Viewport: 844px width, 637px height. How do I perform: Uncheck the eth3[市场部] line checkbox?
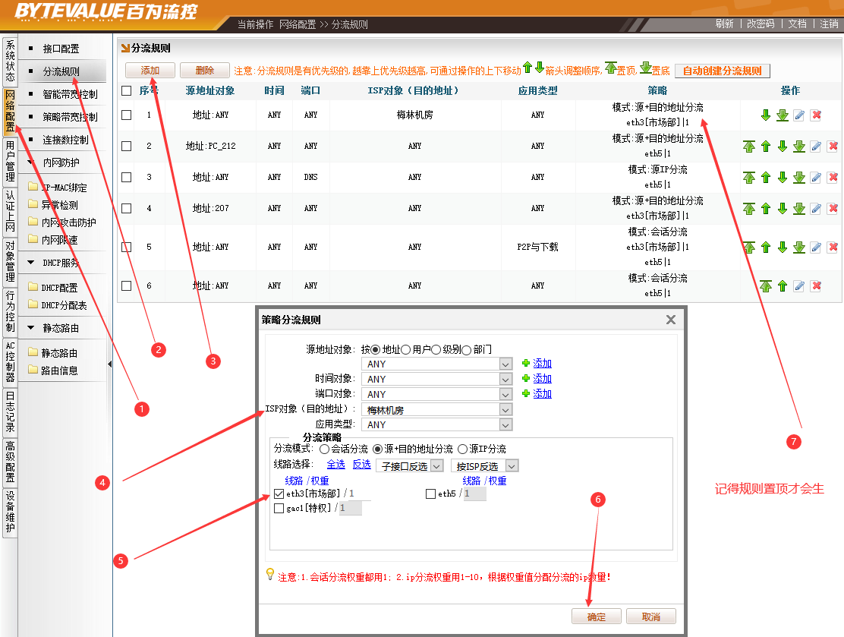(x=279, y=494)
